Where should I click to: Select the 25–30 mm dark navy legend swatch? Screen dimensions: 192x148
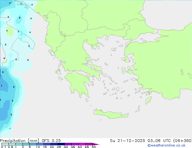click(61, 144)
